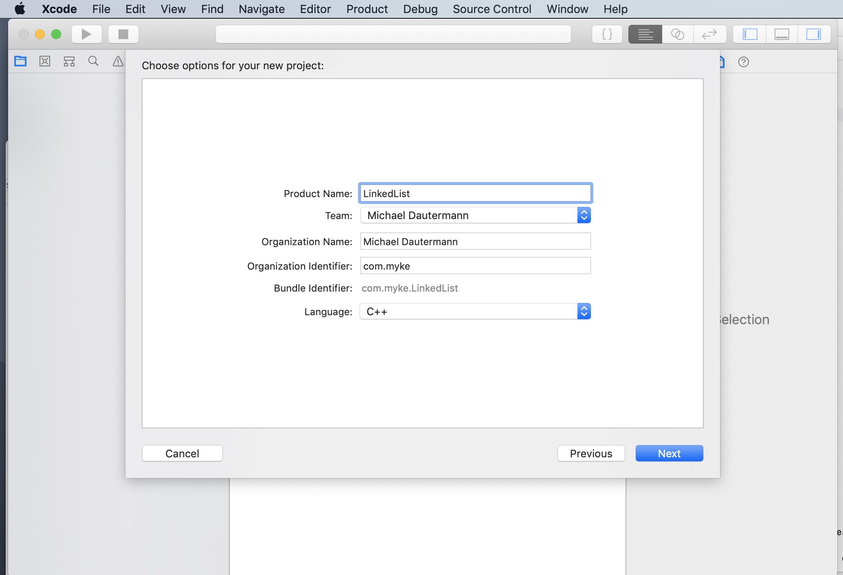Screen dimensions: 843x575
Task: Click the Previous button
Action: click(591, 454)
